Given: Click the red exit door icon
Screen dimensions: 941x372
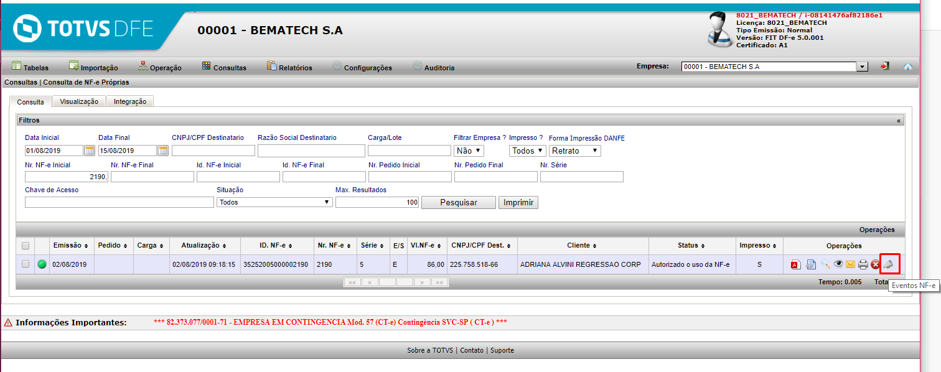Looking at the screenshot, I should pos(884,66).
